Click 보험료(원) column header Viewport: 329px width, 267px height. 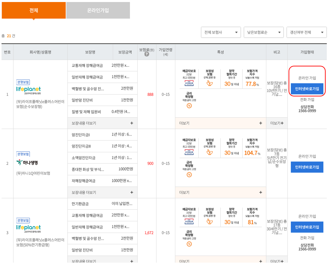click(147, 52)
